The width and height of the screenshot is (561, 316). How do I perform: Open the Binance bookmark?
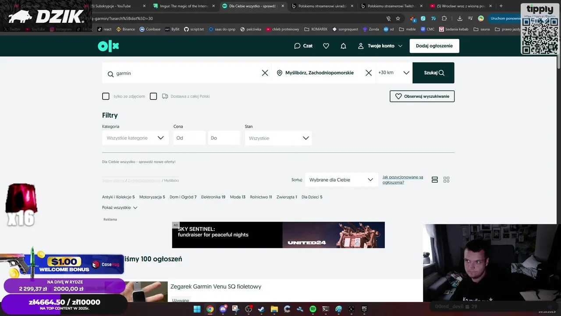[x=126, y=29]
